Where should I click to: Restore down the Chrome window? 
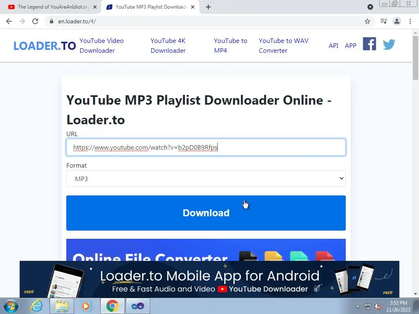point(394,4)
